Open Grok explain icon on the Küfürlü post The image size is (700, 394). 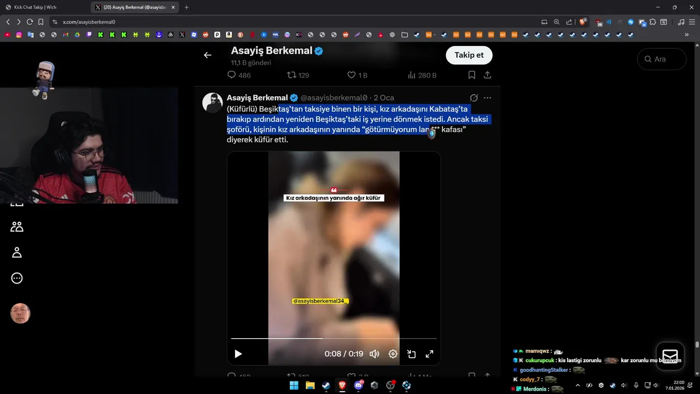474,98
